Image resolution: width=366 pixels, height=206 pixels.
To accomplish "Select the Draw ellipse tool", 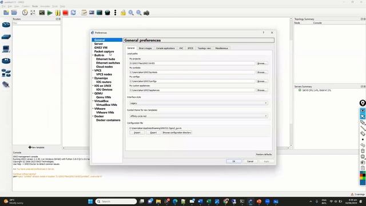I will pos(108,13).
